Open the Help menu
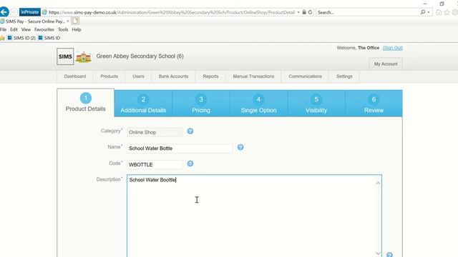The height and width of the screenshot is (257, 458). (x=77, y=29)
